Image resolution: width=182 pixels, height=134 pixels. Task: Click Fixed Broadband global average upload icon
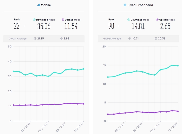coord(156,38)
